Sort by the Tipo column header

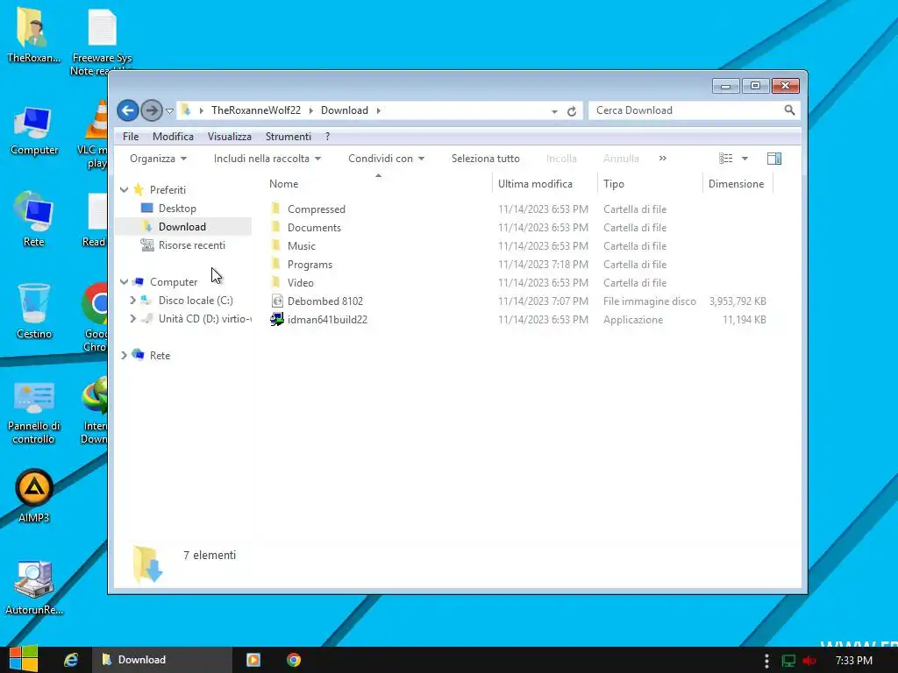tap(613, 184)
